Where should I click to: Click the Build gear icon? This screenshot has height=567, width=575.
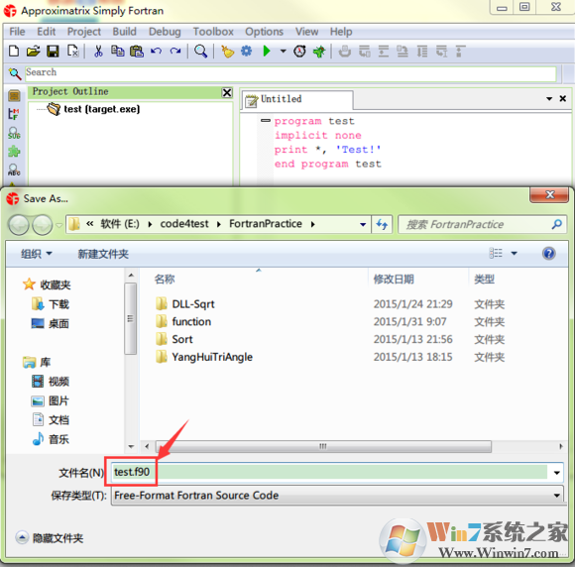(247, 51)
